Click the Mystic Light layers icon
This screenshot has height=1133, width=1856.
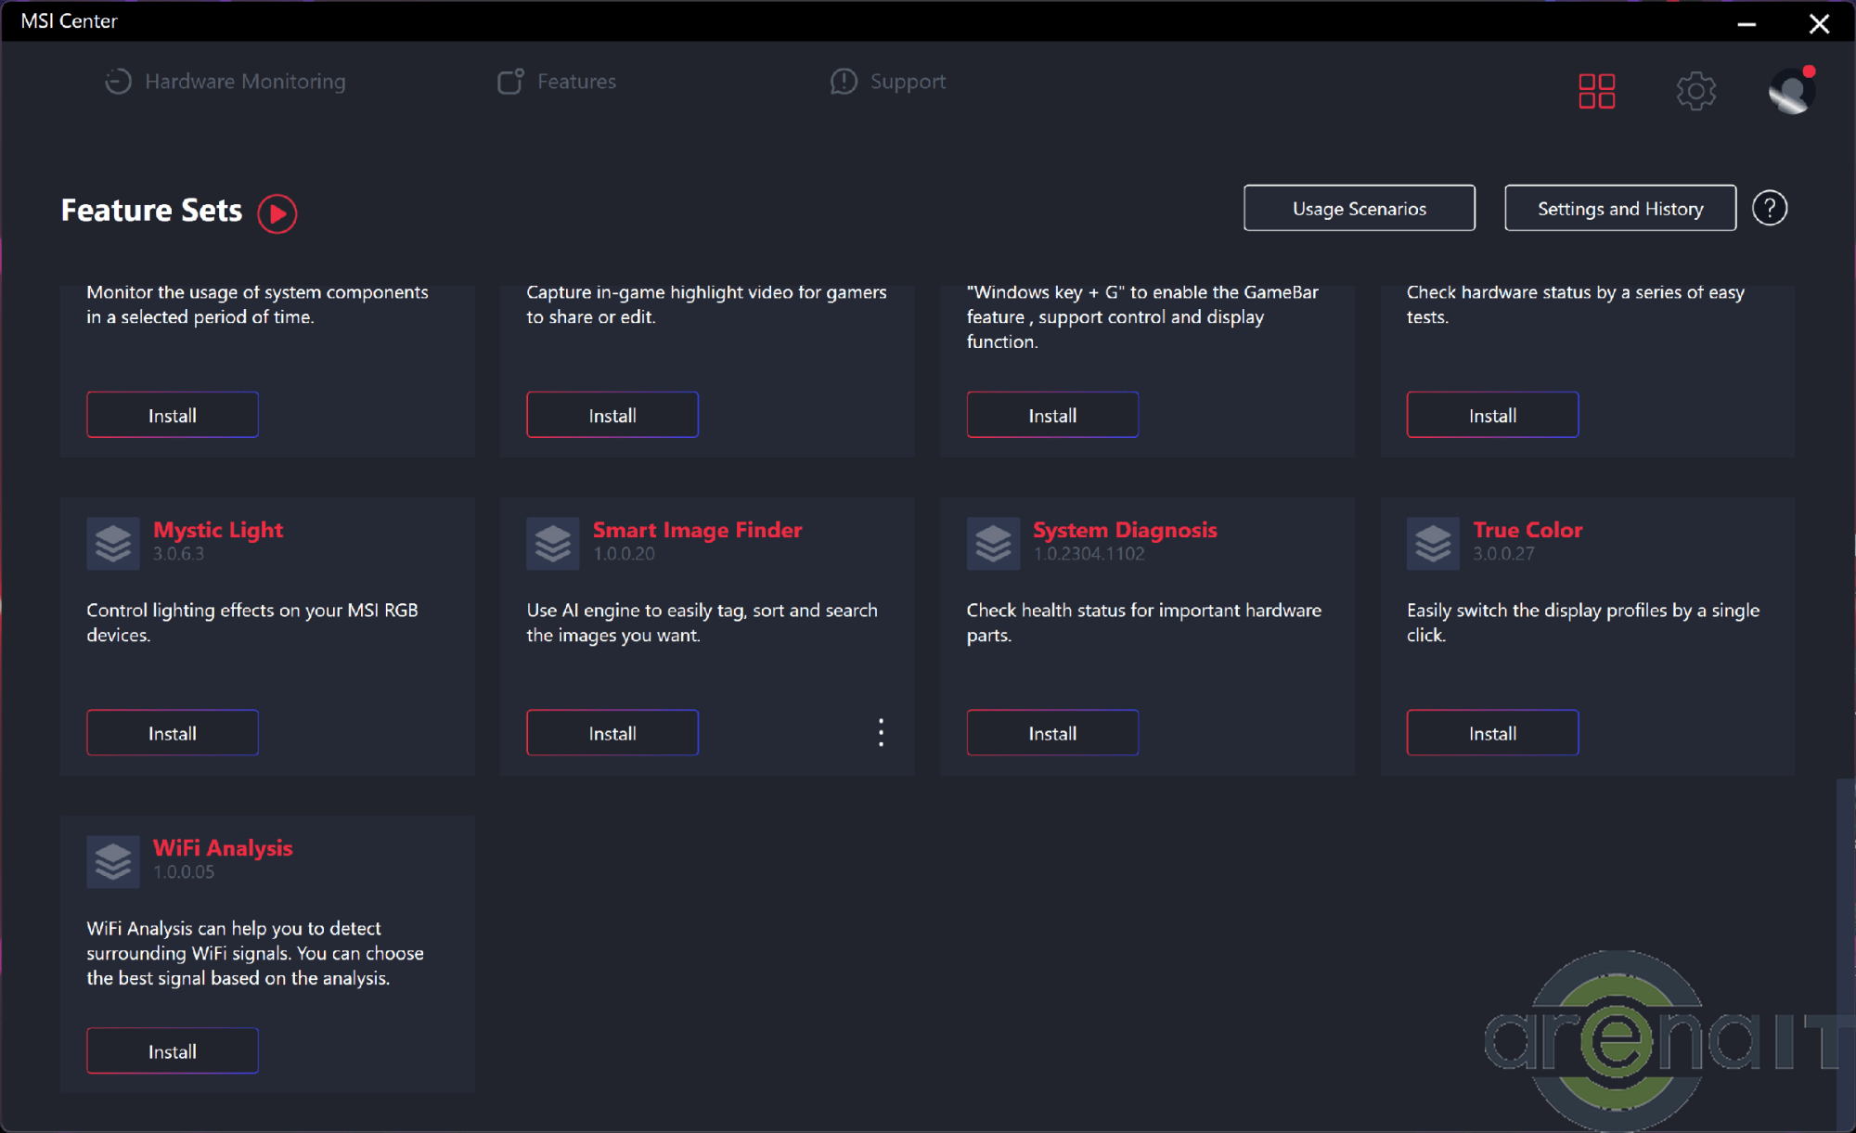[113, 543]
